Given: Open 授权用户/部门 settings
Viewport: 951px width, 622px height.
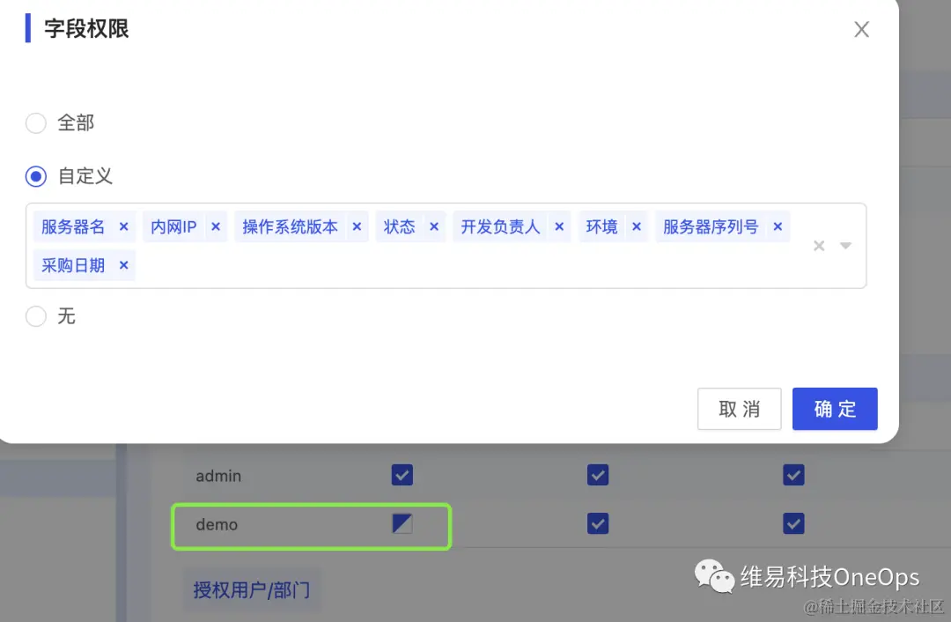Looking at the screenshot, I should 252,590.
